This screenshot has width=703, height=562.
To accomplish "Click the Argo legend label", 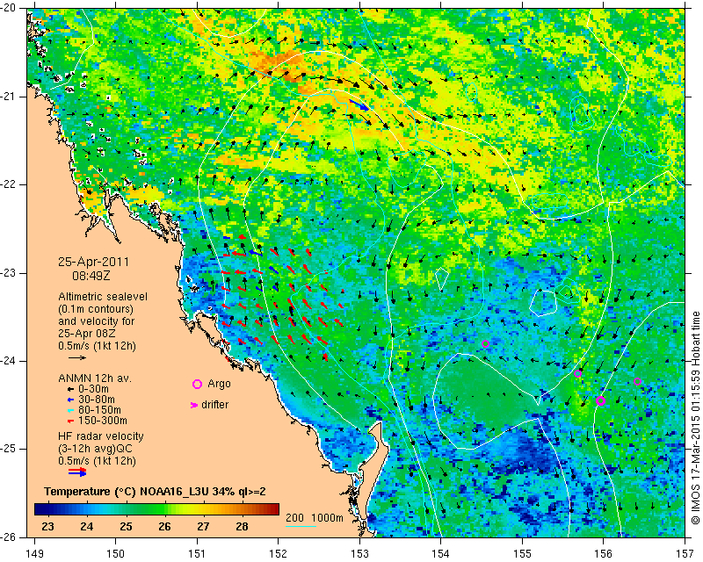I will point(219,384).
